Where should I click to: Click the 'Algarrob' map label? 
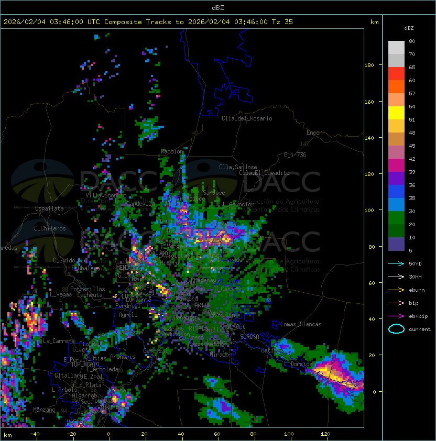point(84,395)
